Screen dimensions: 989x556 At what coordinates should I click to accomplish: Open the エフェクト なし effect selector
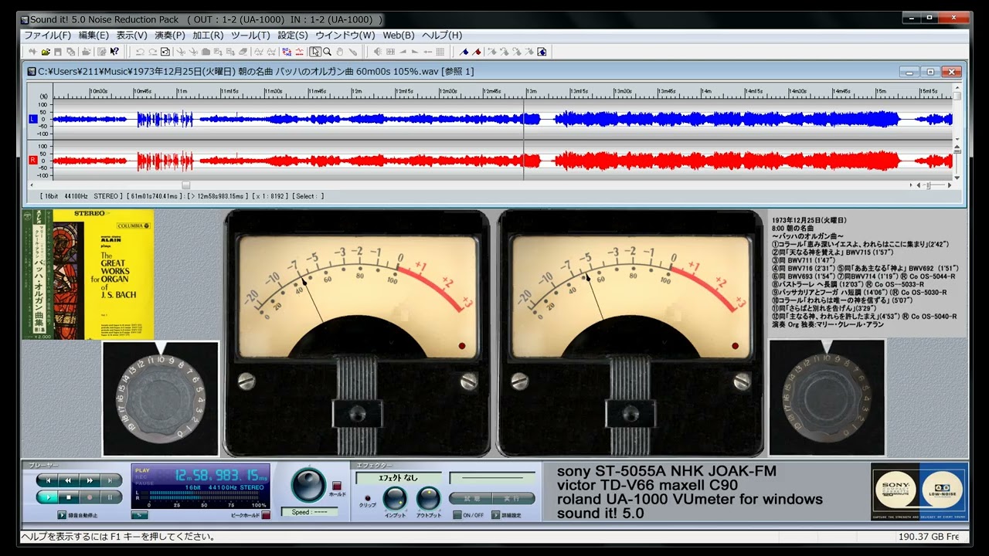pos(399,478)
